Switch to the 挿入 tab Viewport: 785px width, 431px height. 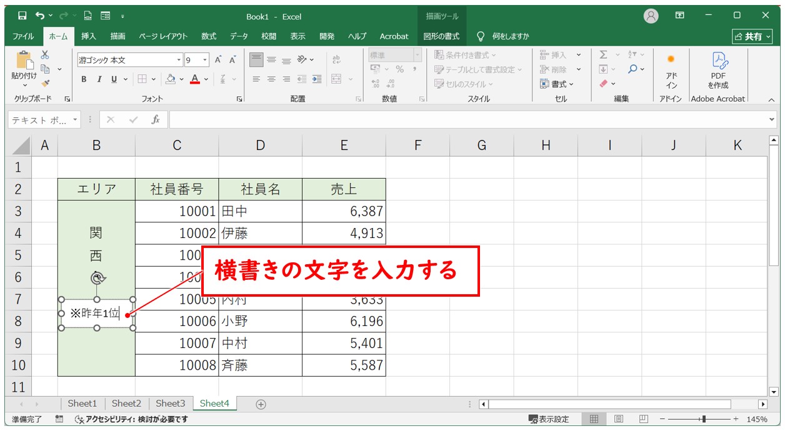click(89, 36)
